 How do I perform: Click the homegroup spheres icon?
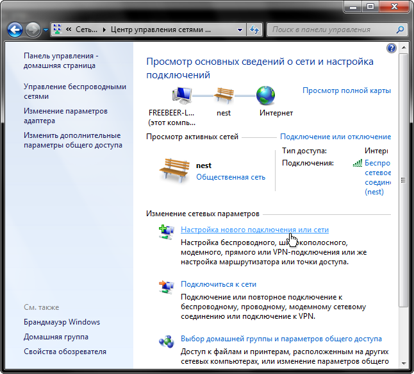tap(167, 341)
